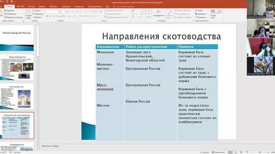275x154 pixels.
Task: Click the Упорядочить (Arrange) icon
Action: coord(159,12)
